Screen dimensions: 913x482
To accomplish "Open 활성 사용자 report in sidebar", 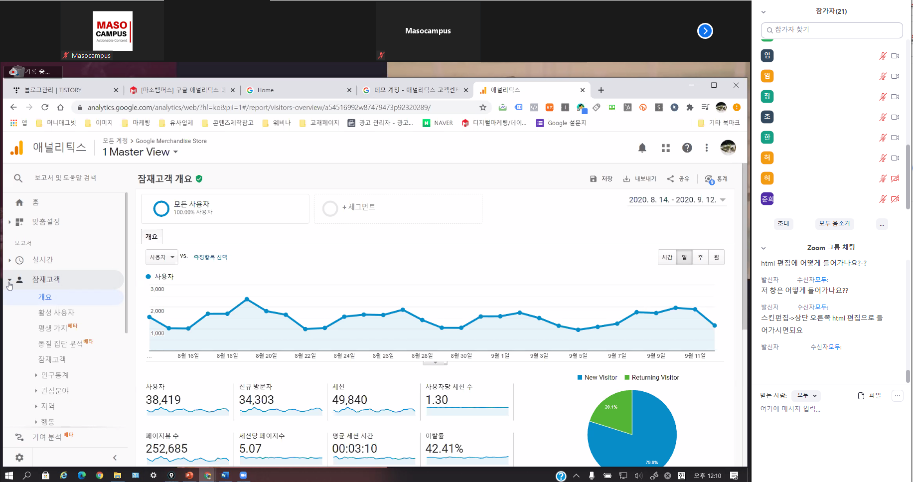I will [x=56, y=313].
